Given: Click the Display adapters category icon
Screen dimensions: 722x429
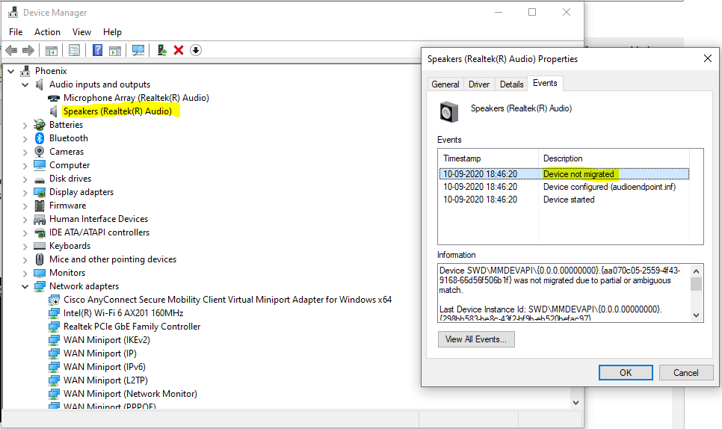Looking at the screenshot, I should [x=40, y=192].
